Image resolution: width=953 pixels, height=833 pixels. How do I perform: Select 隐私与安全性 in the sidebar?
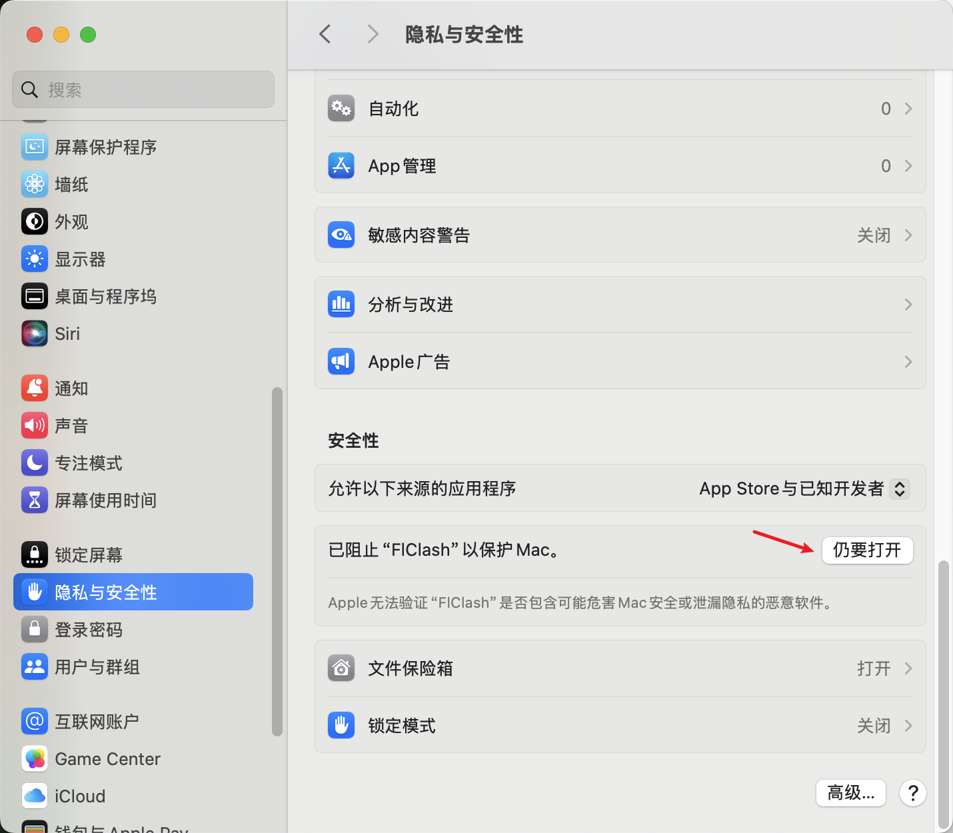click(x=133, y=592)
